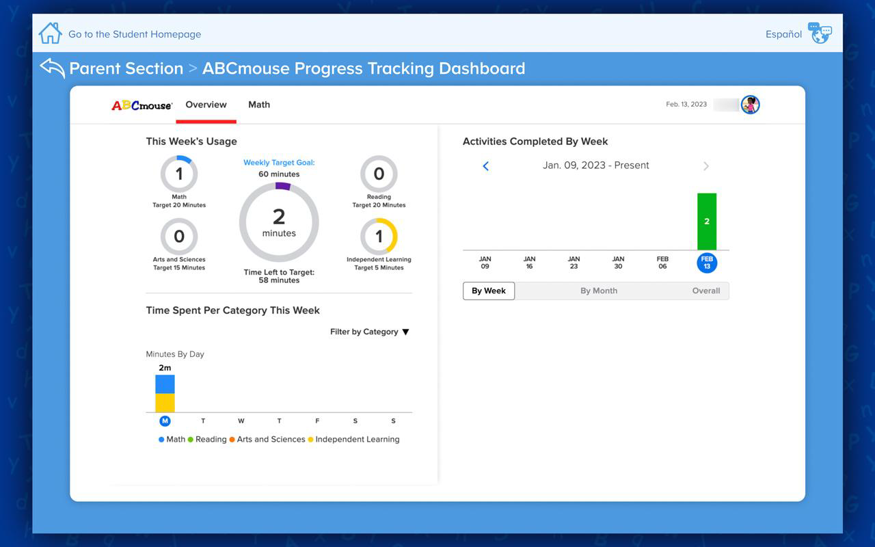Click the back arrow beside Parent Section
This screenshot has height=547, width=875.
pos(53,68)
